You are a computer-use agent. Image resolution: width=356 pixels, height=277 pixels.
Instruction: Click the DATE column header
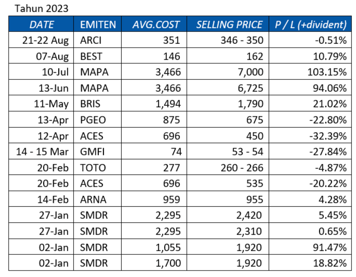(x=41, y=25)
